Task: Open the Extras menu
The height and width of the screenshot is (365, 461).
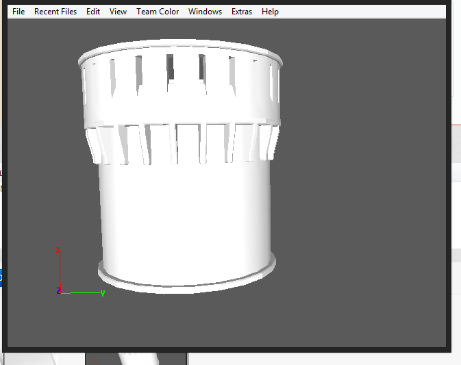Action: 242,12
